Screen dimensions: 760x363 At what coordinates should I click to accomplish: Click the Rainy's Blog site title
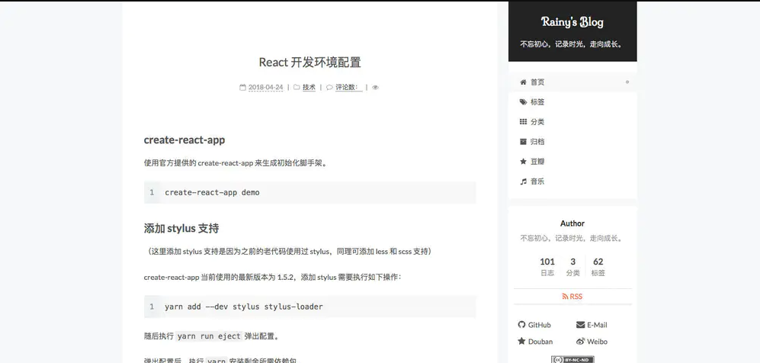tap(572, 21)
